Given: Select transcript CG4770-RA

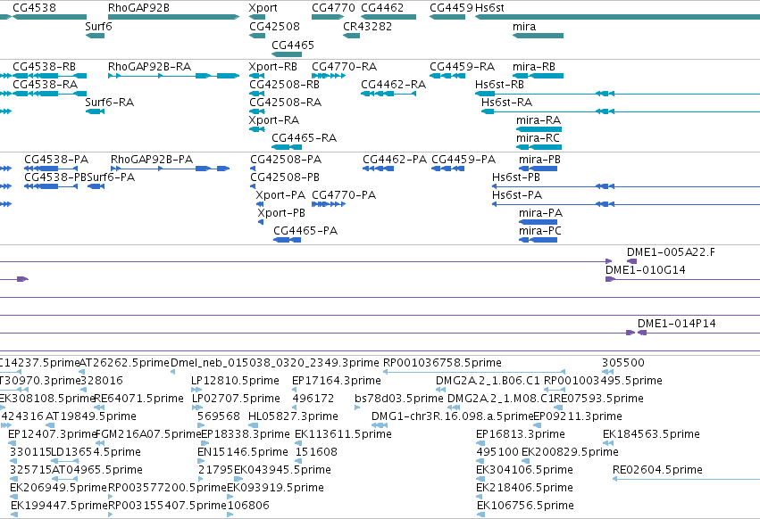Looking at the screenshot, I should [329, 76].
